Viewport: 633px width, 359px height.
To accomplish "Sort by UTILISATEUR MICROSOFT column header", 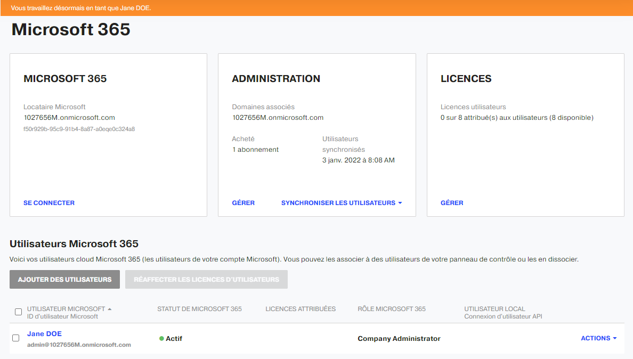I will point(69,309).
